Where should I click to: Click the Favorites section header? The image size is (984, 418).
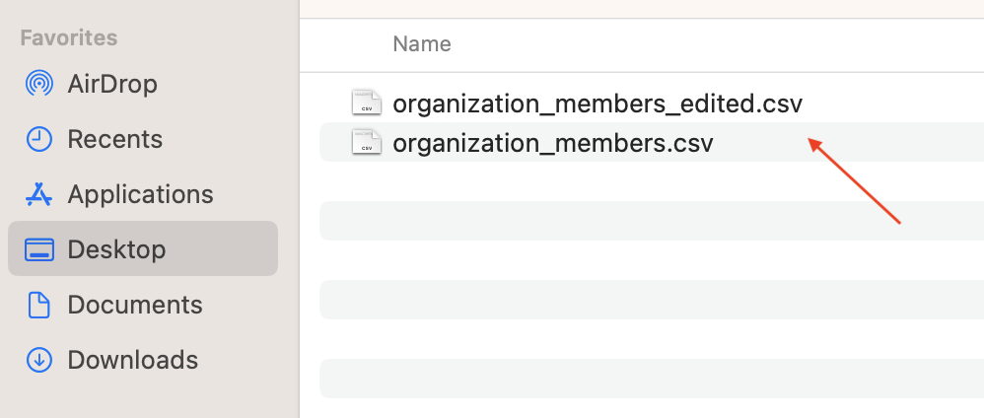pos(69,38)
